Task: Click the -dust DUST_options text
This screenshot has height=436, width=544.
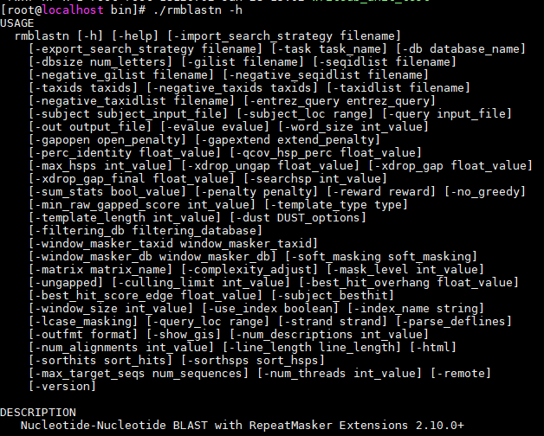Action: 298,218
